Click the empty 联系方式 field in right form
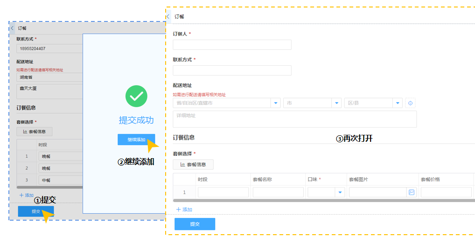 (232, 70)
